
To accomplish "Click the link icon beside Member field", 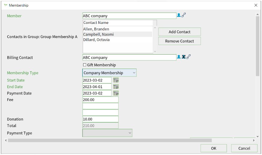I will (x=183, y=15).
